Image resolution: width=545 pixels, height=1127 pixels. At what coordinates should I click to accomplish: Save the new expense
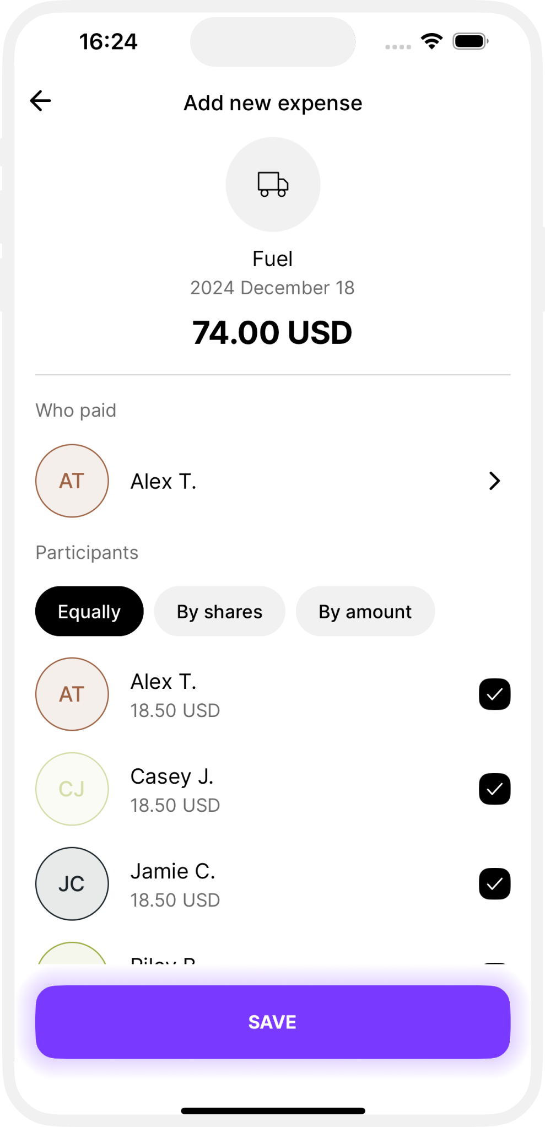(x=273, y=1022)
